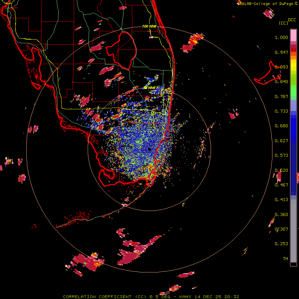Click the TH threshold label

(x=285, y=259)
